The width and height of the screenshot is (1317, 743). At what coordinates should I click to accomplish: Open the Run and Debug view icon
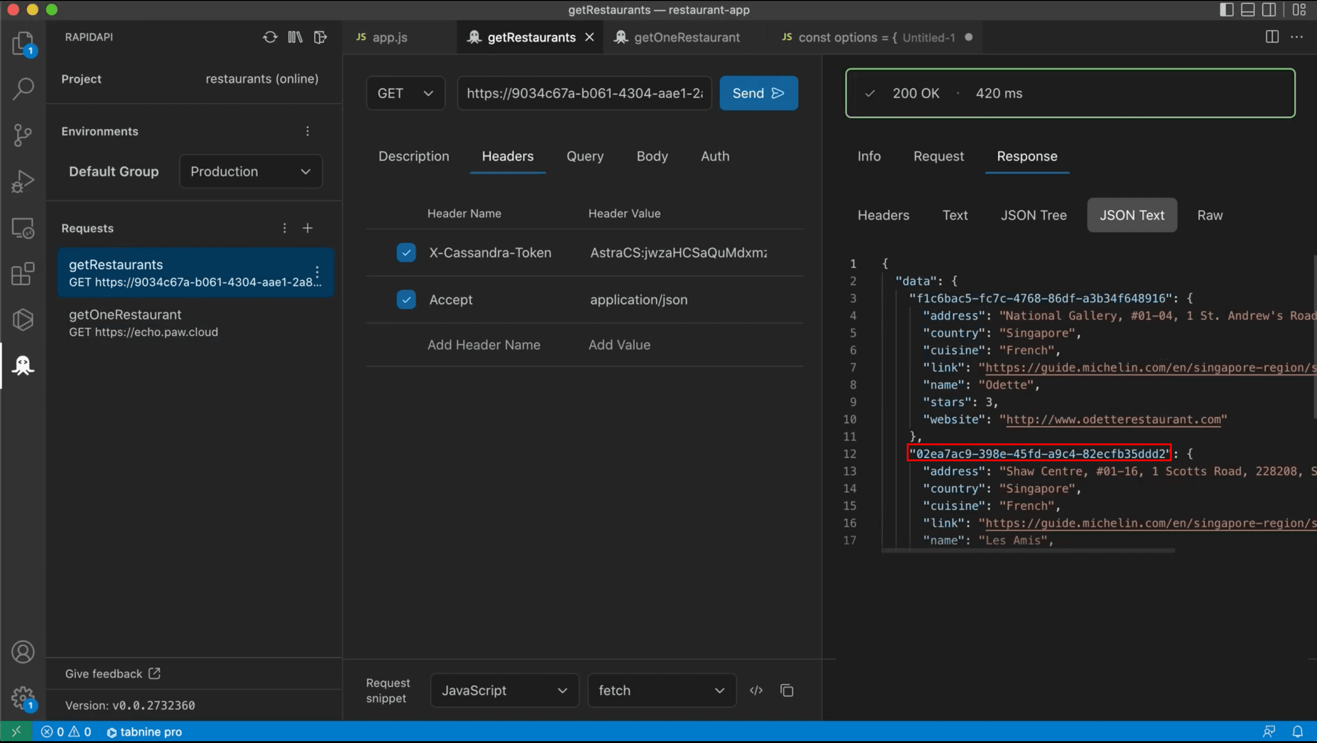pyautogui.click(x=23, y=181)
